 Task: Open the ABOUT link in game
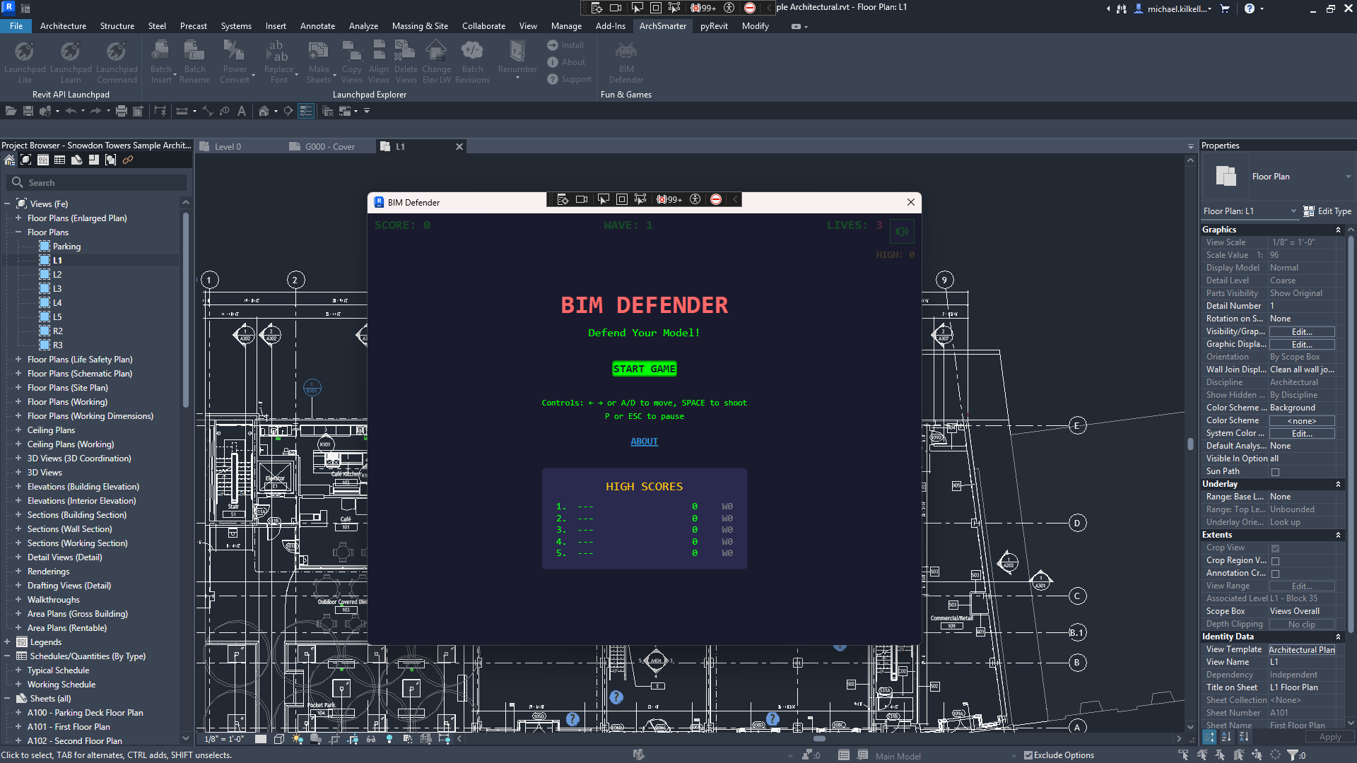[x=644, y=442]
